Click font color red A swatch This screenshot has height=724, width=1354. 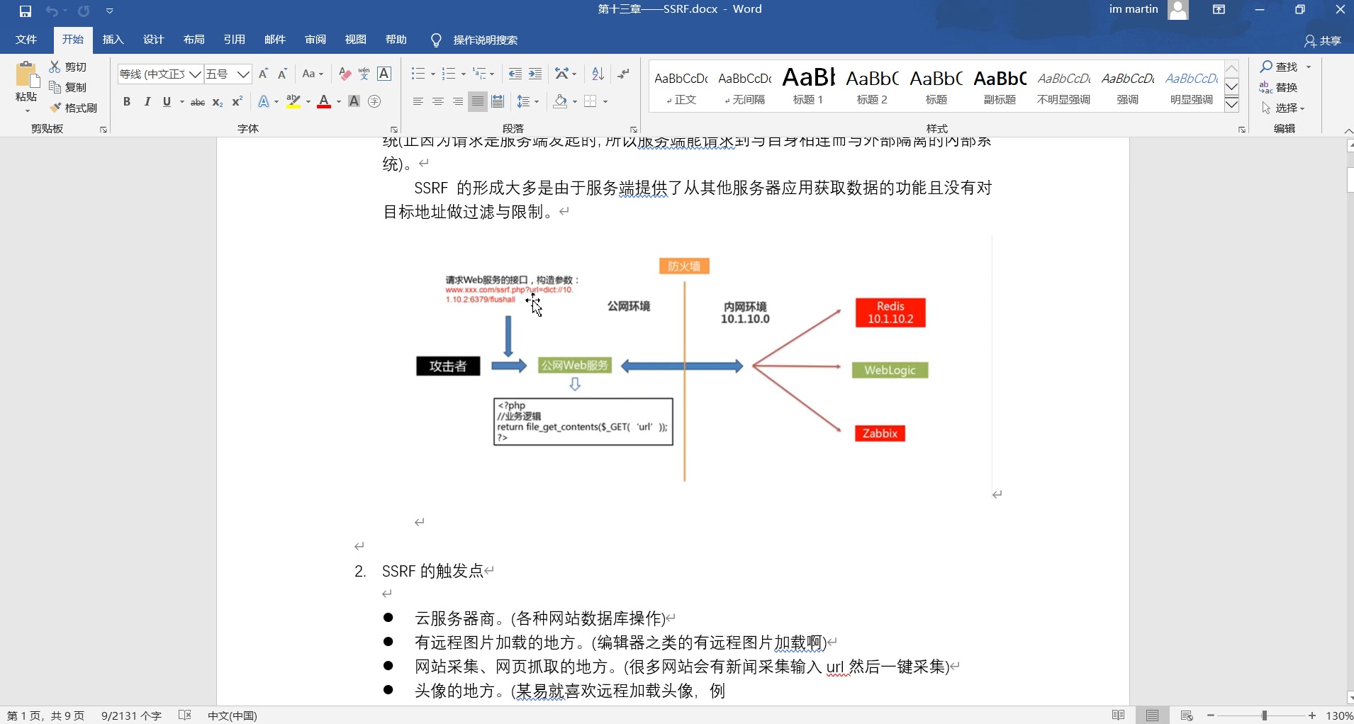point(324,102)
